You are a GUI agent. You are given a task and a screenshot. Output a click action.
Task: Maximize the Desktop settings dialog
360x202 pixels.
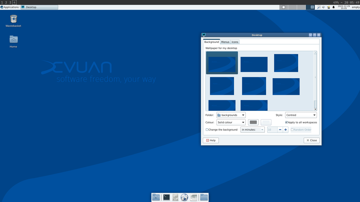click(x=315, y=35)
